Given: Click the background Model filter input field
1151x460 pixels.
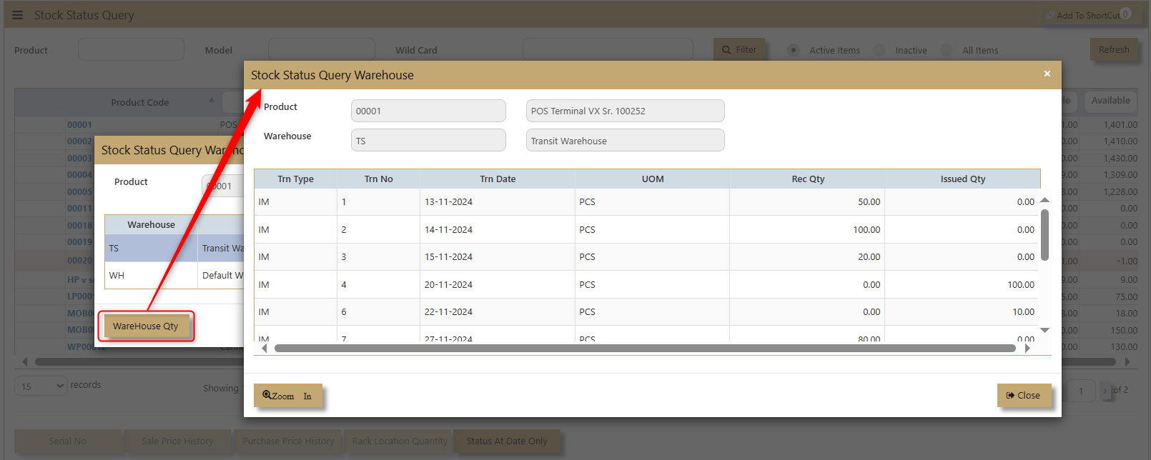Looking at the screenshot, I should [x=322, y=50].
